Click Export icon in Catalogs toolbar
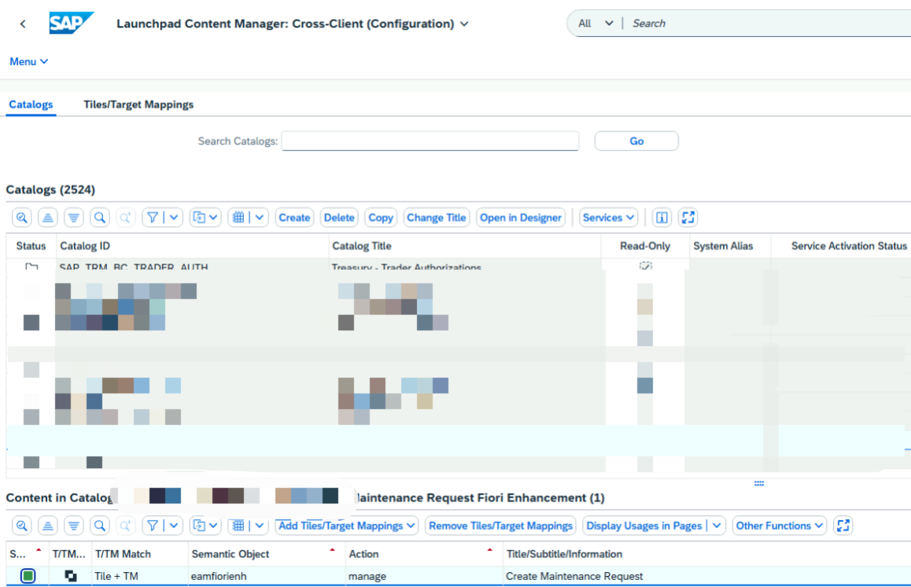Viewport: 911px width, 587px height. [199, 217]
